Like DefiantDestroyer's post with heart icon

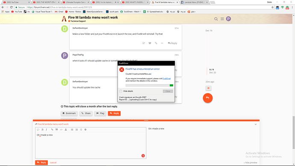coord(150,43)
